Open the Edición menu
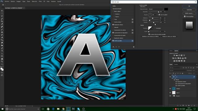Viewport: 198px width, 111px height. tap(13, 1)
